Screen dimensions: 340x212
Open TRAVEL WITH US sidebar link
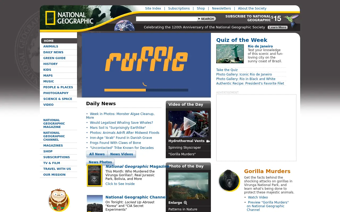[x=57, y=169]
